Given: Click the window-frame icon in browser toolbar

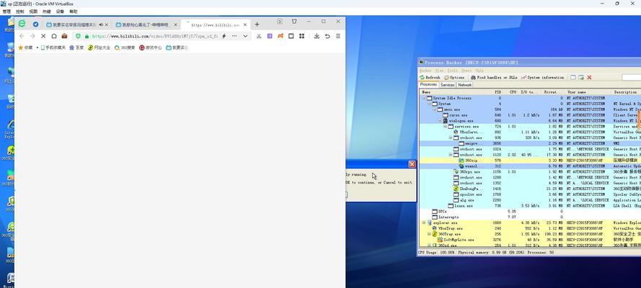Looking at the screenshot, I should pyautogui.click(x=291, y=36).
